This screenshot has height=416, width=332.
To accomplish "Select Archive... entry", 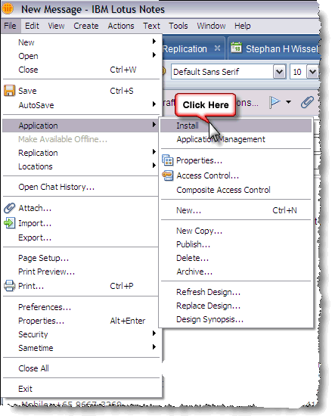I will pos(236,272).
